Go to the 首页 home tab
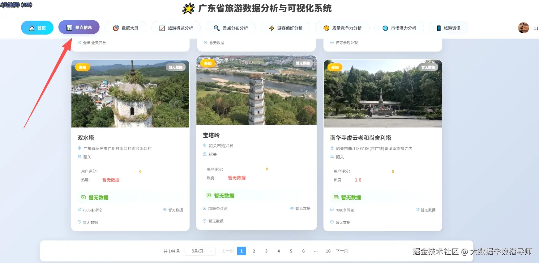This screenshot has width=539, height=263. tap(37, 28)
